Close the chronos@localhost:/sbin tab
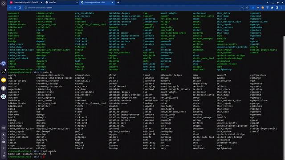The width and height of the screenshot is (285, 160). (x=112, y=2)
